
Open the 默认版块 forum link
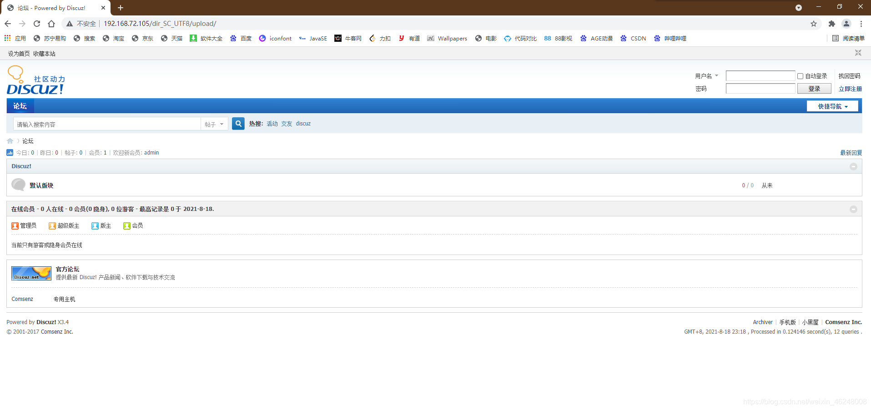tap(41, 185)
